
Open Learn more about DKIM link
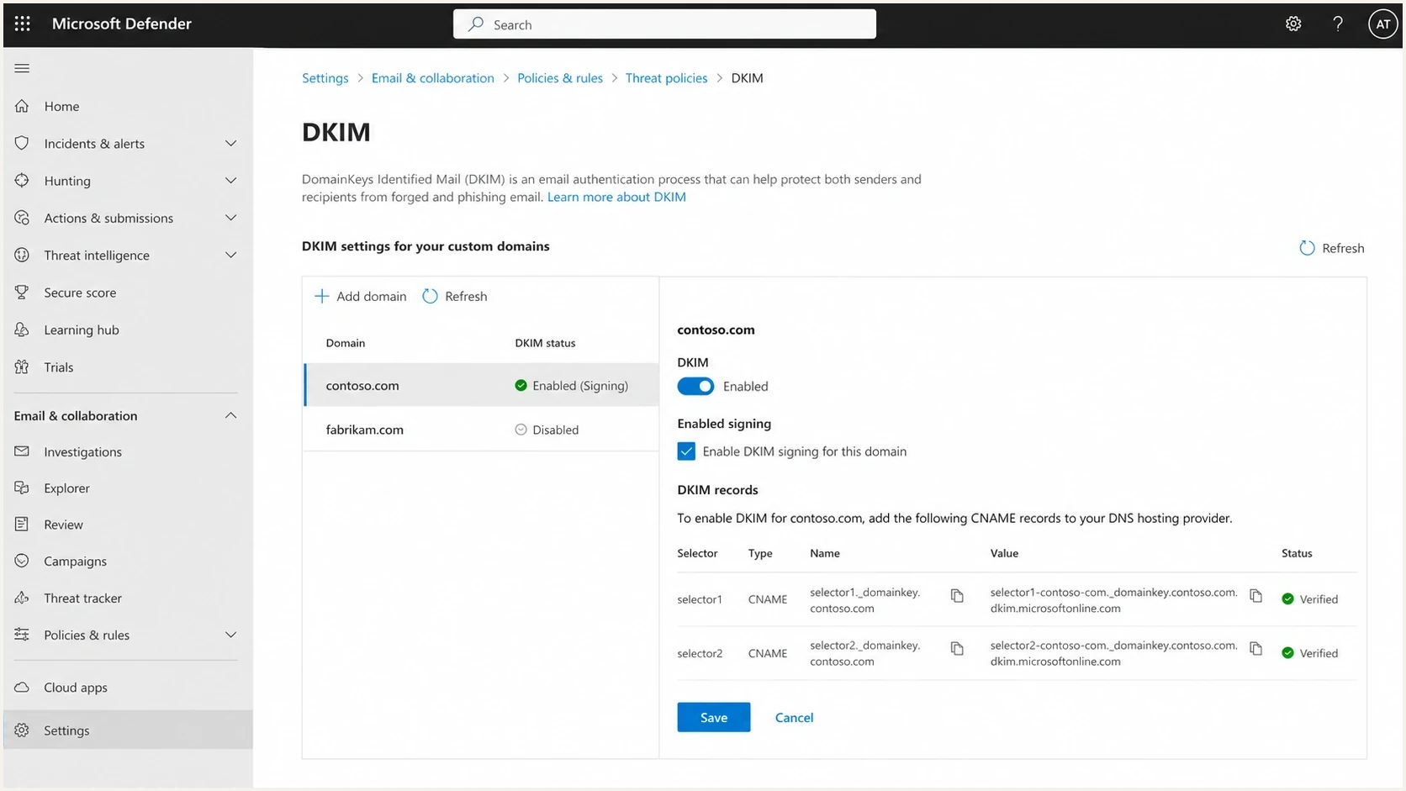coord(616,197)
